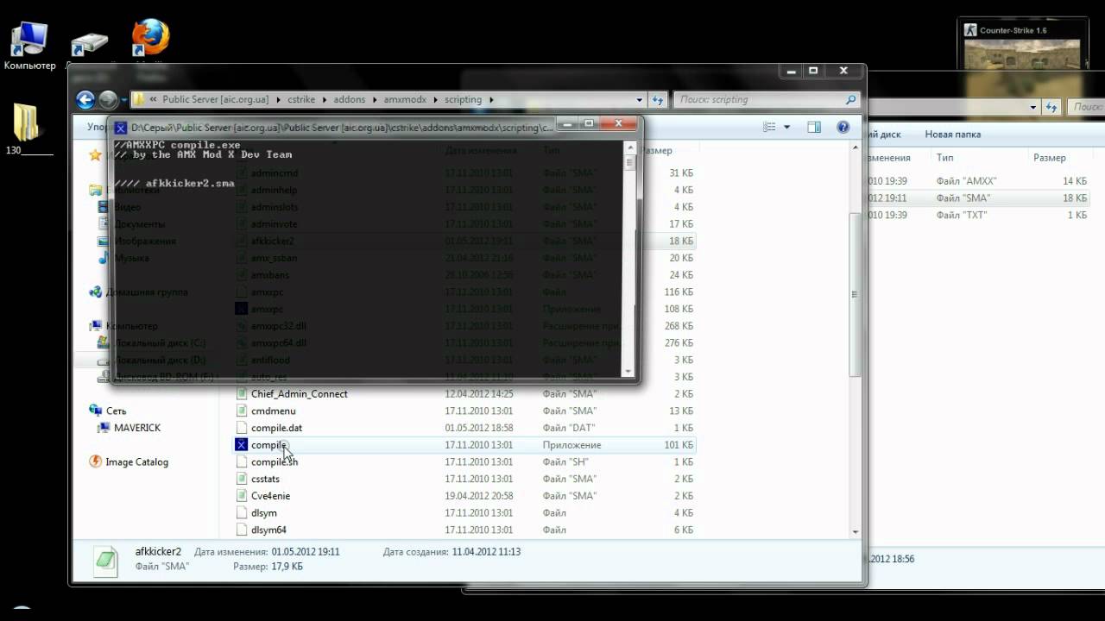Click the cmdmenu file icon

click(243, 411)
